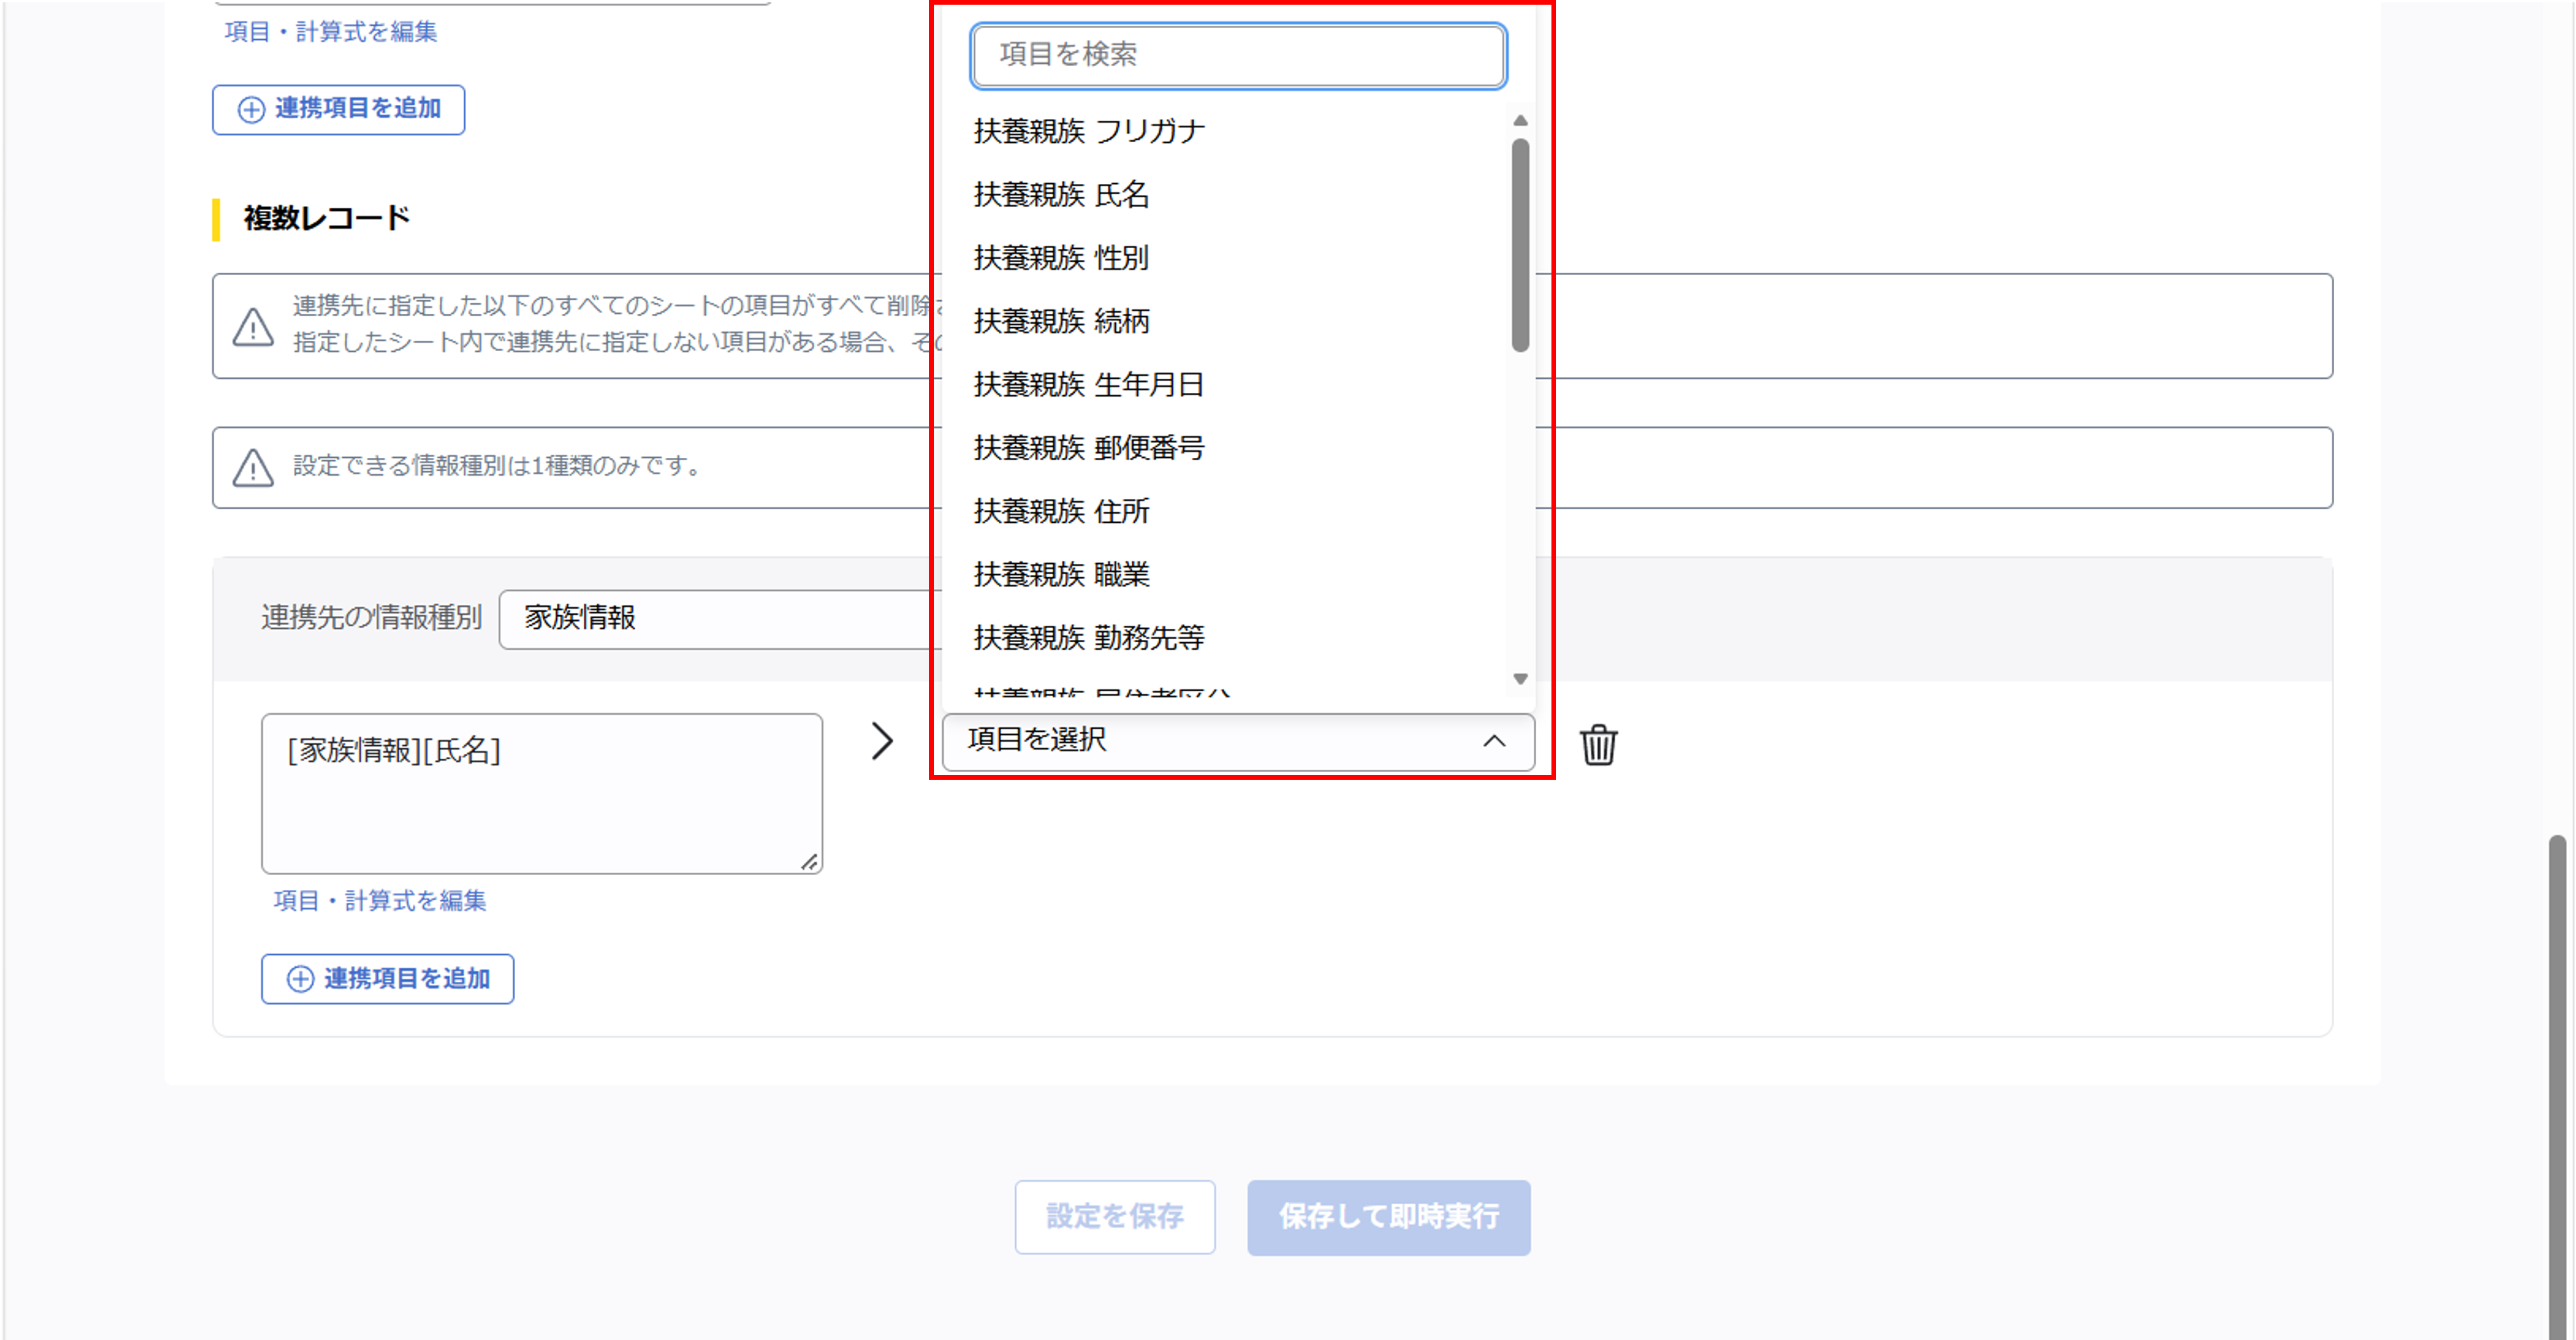The height and width of the screenshot is (1340, 2576).
Task: Click the upper 連携項目を追加 button
Action: click(338, 109)
